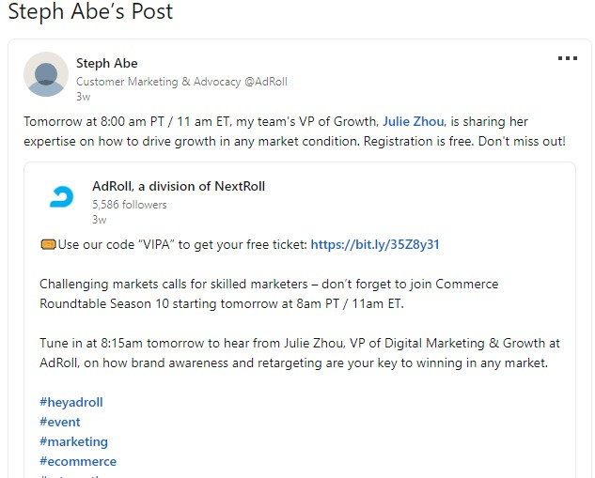The image size is (595, 478).
Task: Click the AdRoll shared post 3w timestamp
Action: coord(99,219)
